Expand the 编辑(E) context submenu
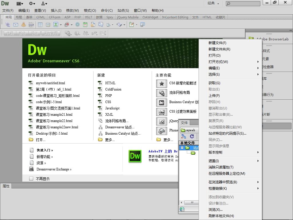Image resolution: width=293 pixels, height=220 pixels. pyautogui.click(x=233, y=68)
